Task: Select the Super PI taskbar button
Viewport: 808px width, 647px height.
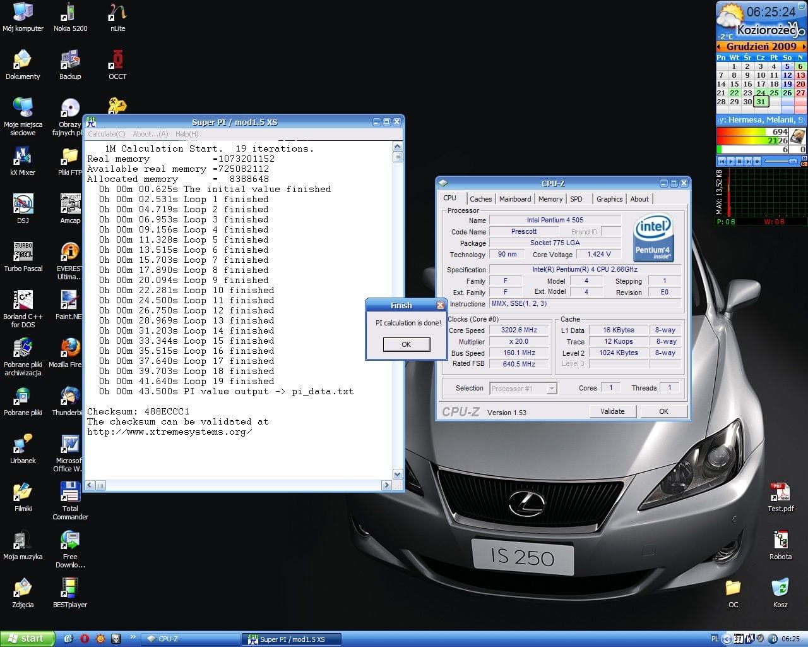Action: [x=292, y=639]
